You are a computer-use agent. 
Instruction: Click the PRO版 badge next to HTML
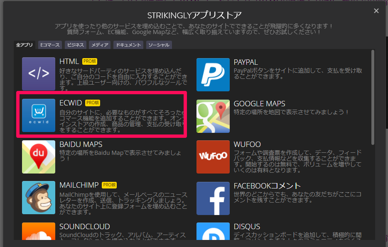pyautogui.click(x=90, y=61)
